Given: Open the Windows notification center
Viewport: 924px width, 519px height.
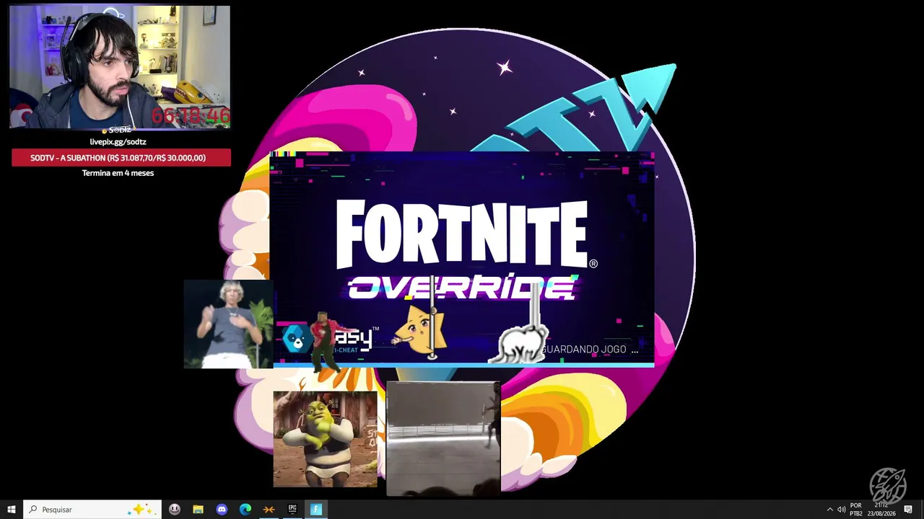Looking at the screenshot, I should (908, 510).
